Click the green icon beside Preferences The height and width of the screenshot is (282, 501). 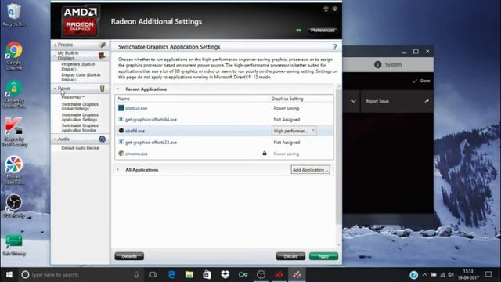pos(298,31)
